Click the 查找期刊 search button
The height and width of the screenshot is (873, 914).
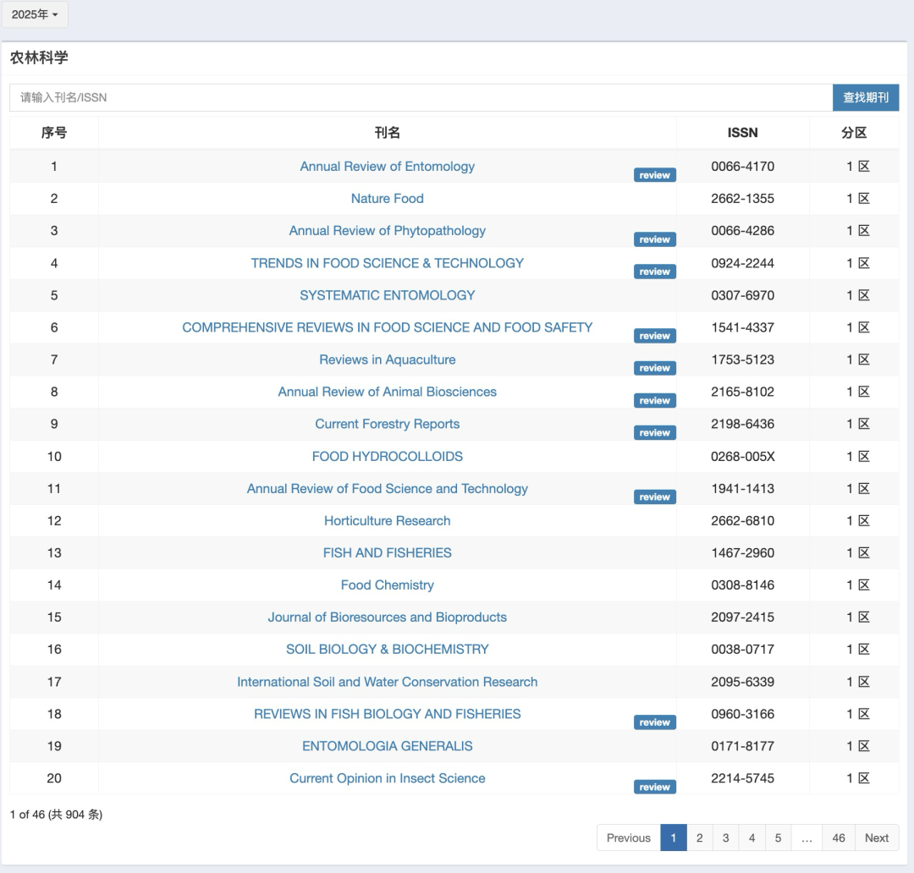[866, 97]
